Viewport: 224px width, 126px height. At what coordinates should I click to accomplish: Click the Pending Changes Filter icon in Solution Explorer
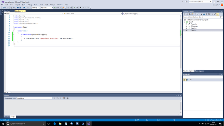[198, 14]
